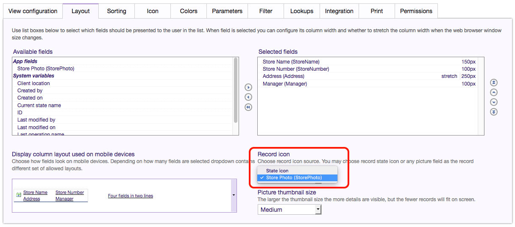Viewport: 515px width, 227px height.
Task: Pick Created by from System variables list
Action: coord(30,91)
